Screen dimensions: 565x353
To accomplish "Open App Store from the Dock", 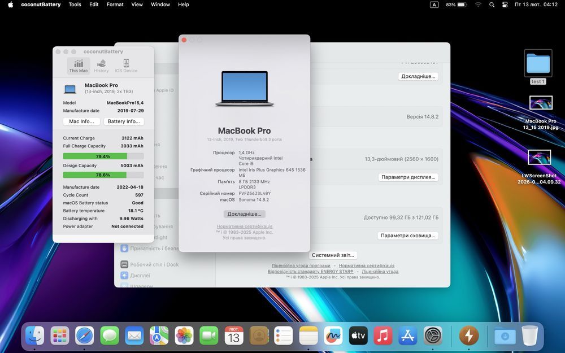I will [407, 335].
